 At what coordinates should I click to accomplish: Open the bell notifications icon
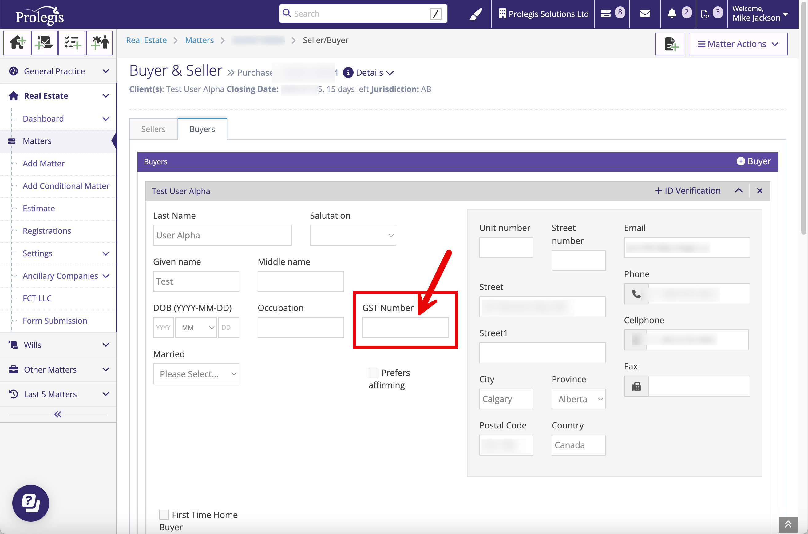[x=671, y=14]
